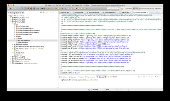The image size is (170, 101).
Task: Click the New file toolbar icon
Action: (9, 9)
